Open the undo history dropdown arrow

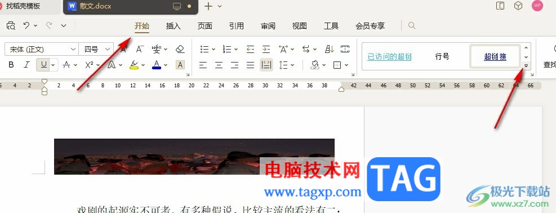(x=35, y=25)
